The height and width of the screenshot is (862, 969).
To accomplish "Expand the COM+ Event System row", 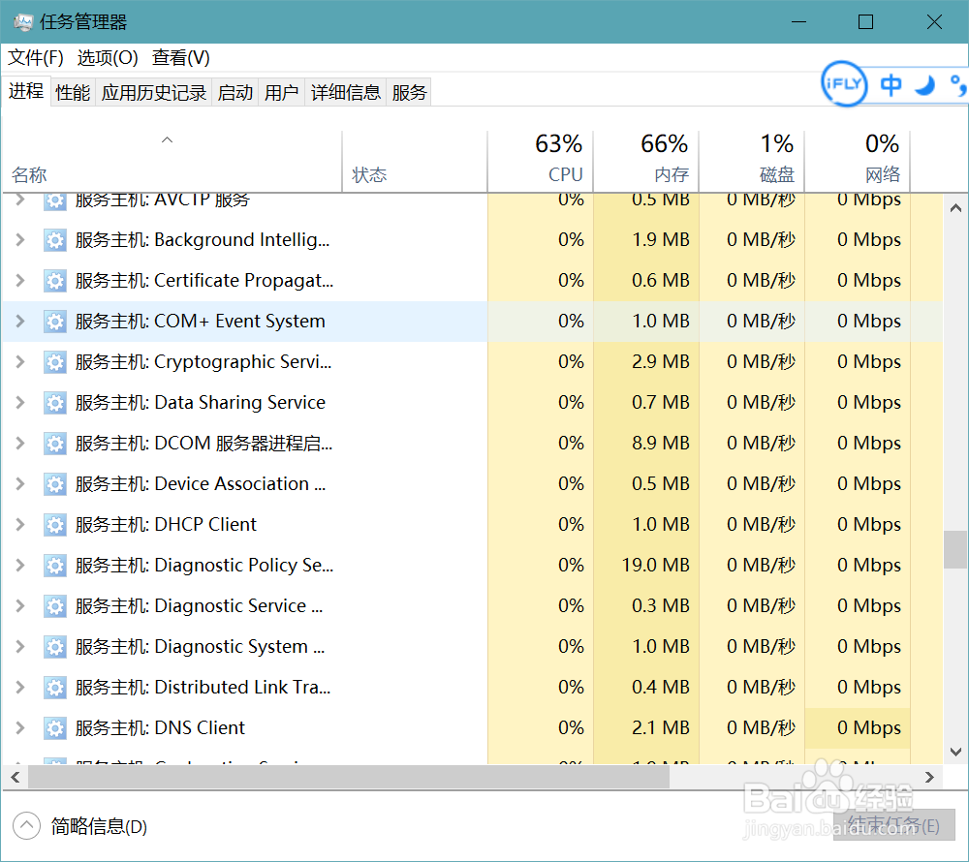I will tap(19, 321).
